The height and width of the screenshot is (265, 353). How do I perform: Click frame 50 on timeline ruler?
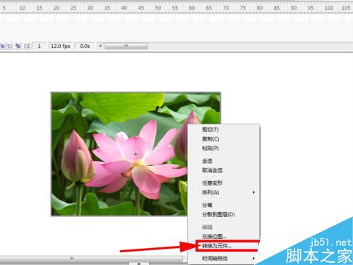pos(158,8)
